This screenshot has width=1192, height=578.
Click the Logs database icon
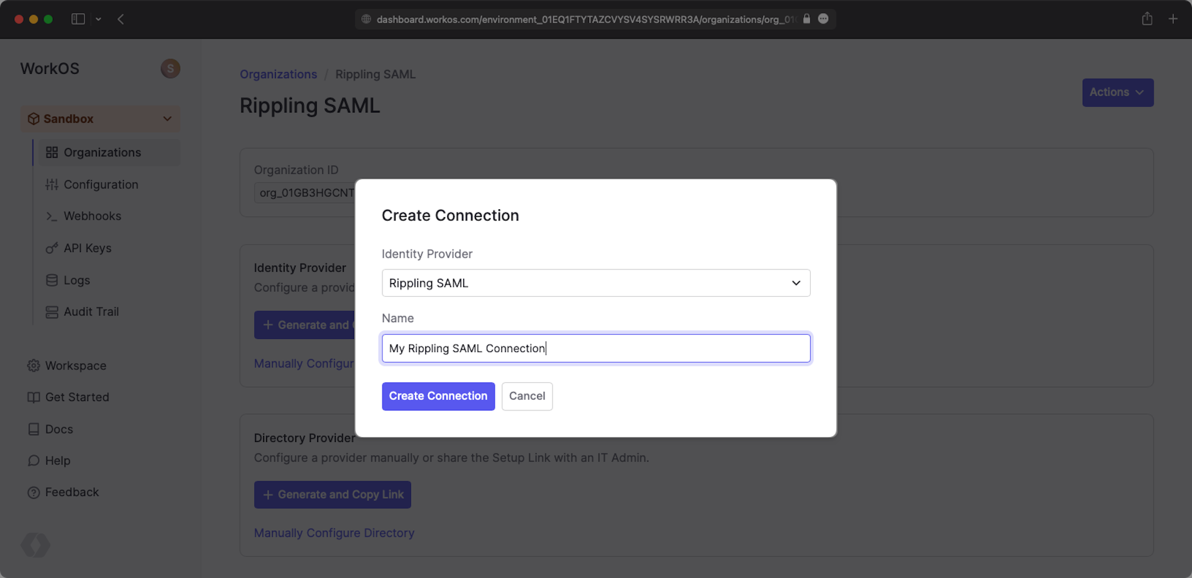click(x=52, y=280)
